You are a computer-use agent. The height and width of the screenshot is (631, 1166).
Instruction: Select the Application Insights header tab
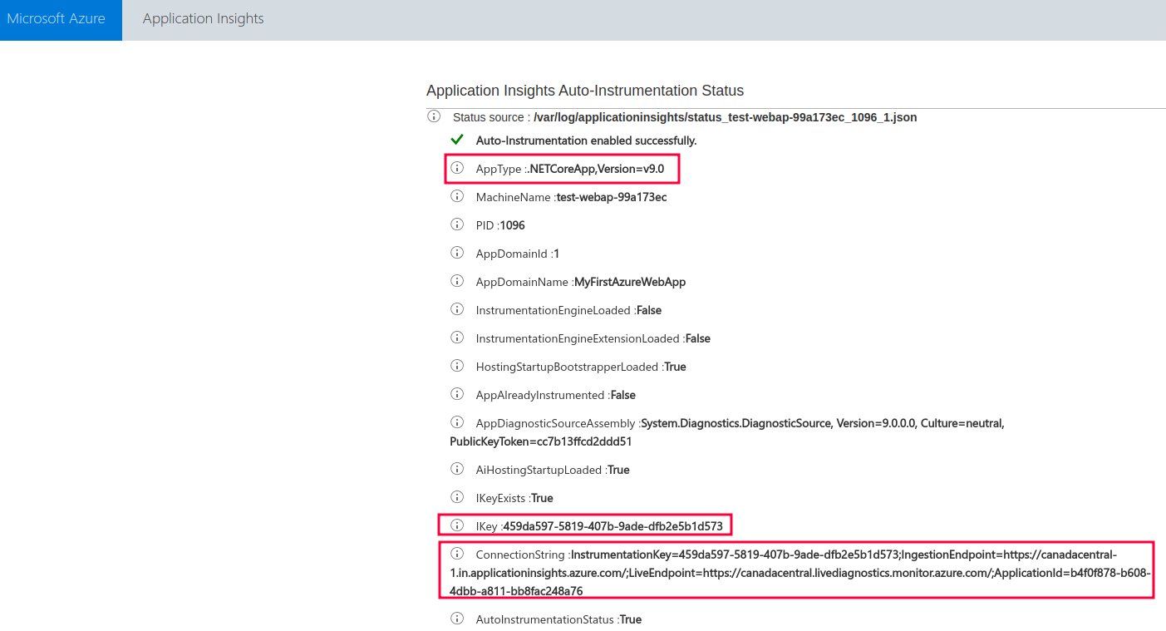(x=203, y=18)
